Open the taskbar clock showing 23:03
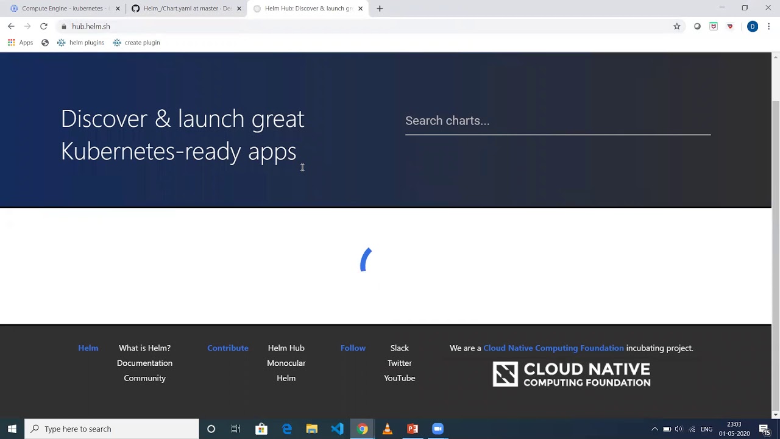 [x=734, y=429]
